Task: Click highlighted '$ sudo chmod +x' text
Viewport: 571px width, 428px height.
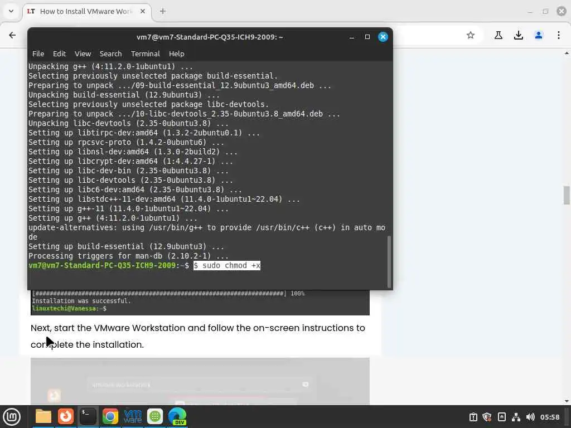Action: click(227, 265)
